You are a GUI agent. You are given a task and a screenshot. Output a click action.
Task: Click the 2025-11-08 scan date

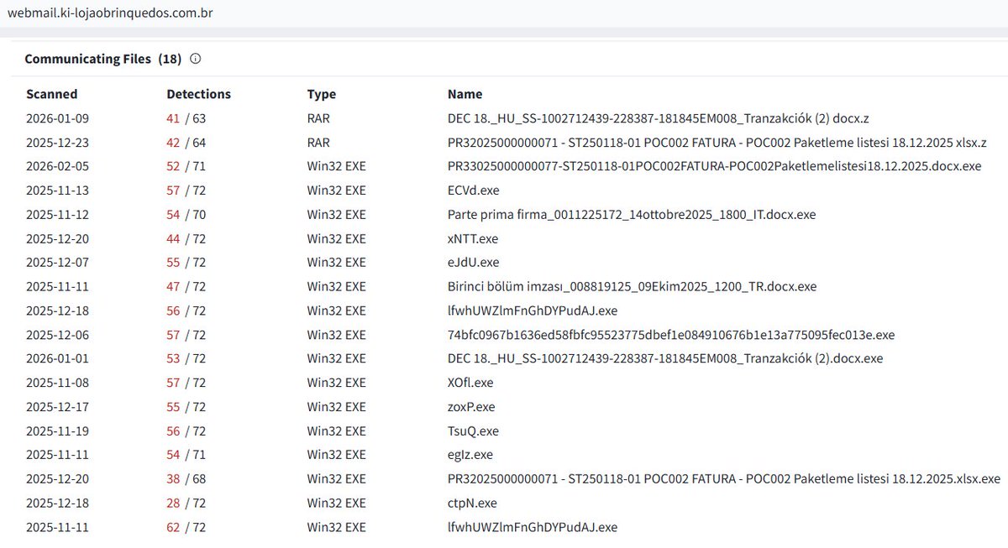coord(57,383)
